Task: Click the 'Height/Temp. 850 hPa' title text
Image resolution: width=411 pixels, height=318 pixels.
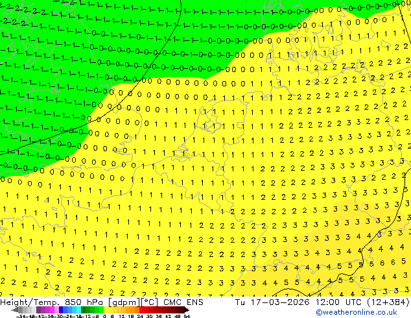Action: (x=52, y=302)
